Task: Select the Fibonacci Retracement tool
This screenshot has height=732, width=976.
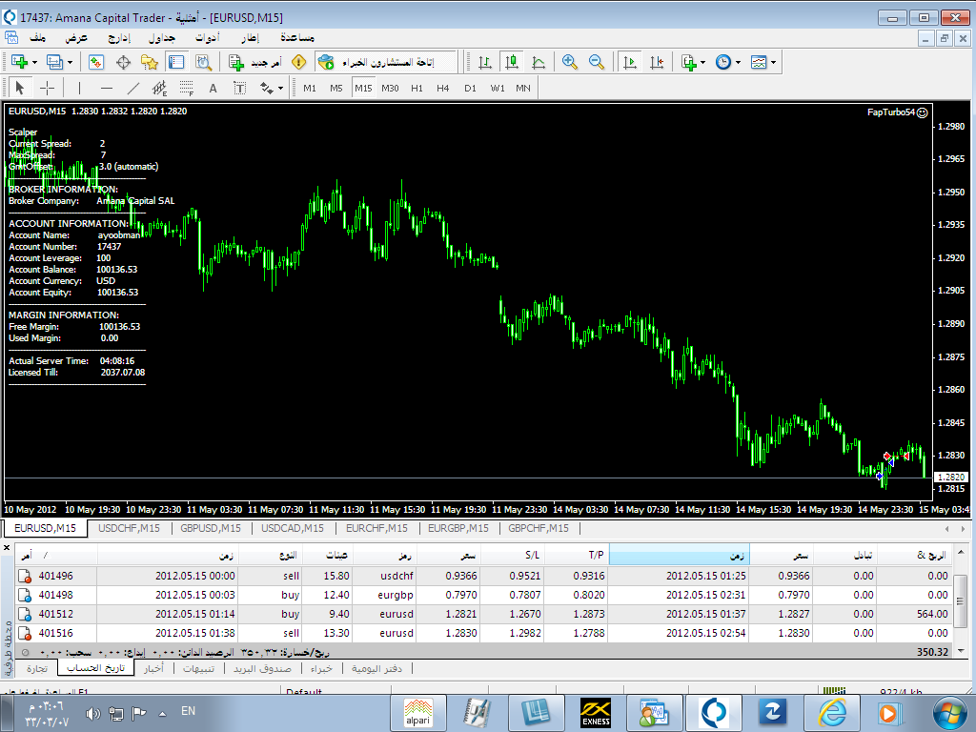Action: pyautogui.click(x=187, y=89)
